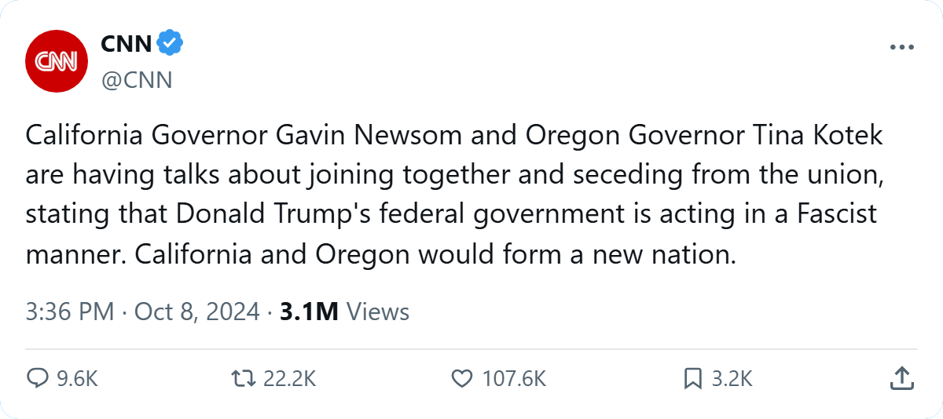Click the 9.6K replies count

[x=77, y=379]
